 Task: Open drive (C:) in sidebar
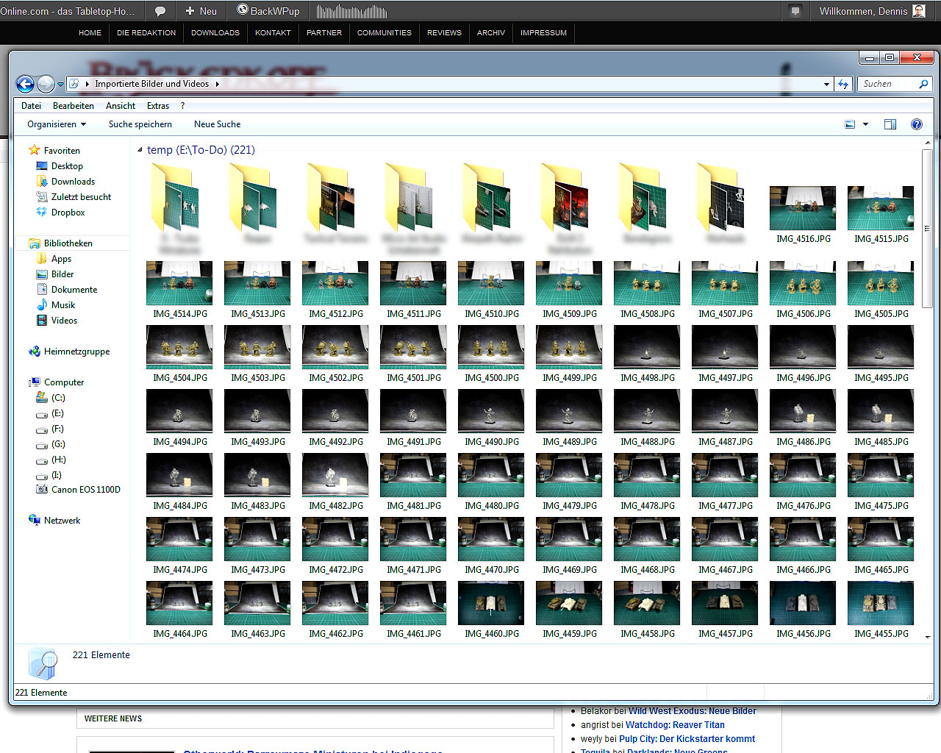coord(58,398)
